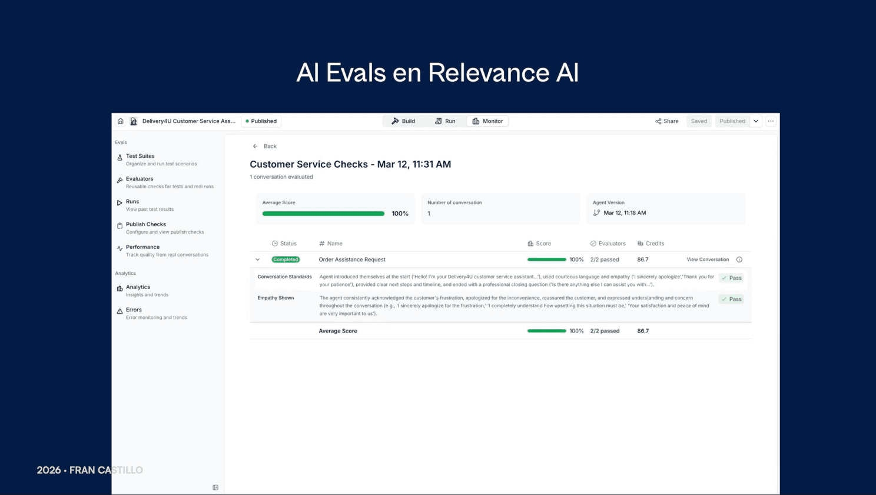Screen dimensions: 876x495
Task: Click the Analytics bar chart icon
Action: coord(120,288)
